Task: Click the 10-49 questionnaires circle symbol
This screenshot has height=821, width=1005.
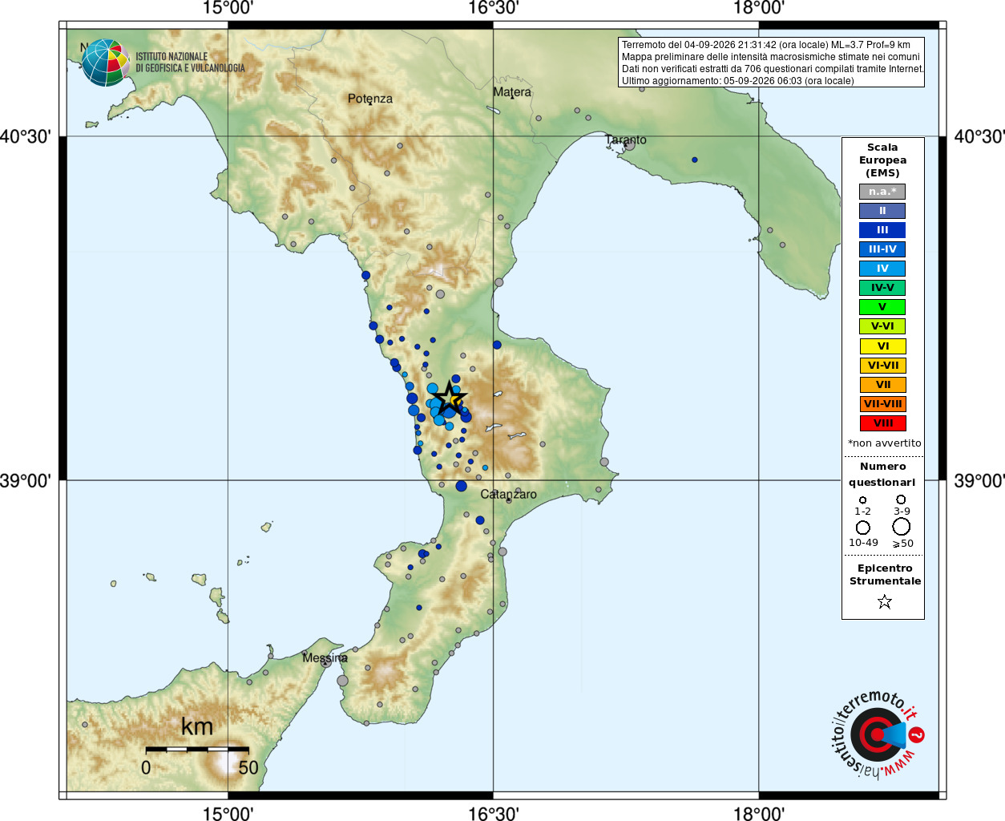Action: (863, 528)
